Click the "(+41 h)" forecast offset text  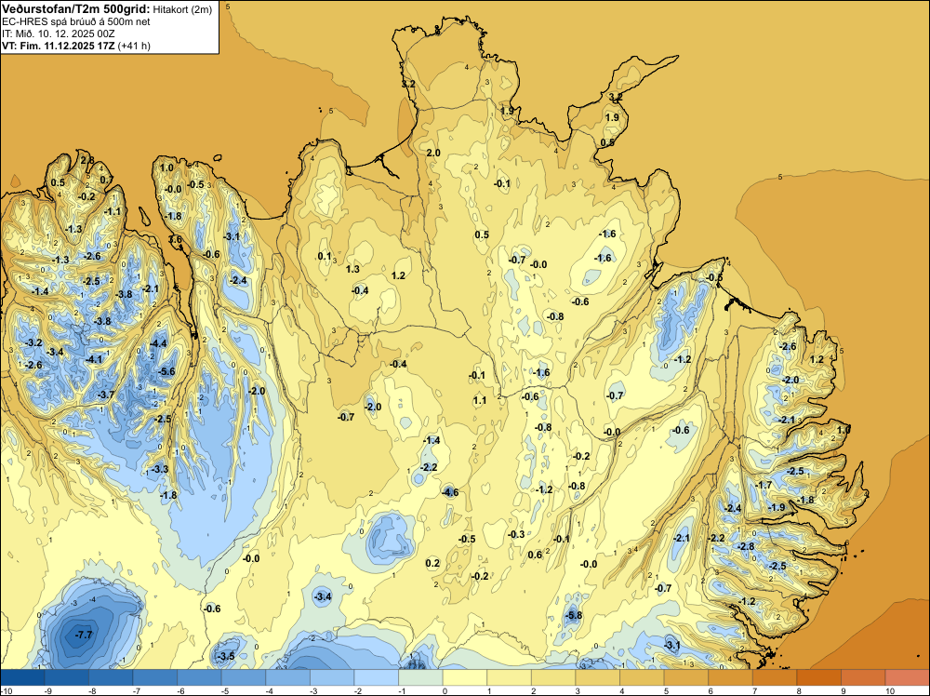point(134,46)
